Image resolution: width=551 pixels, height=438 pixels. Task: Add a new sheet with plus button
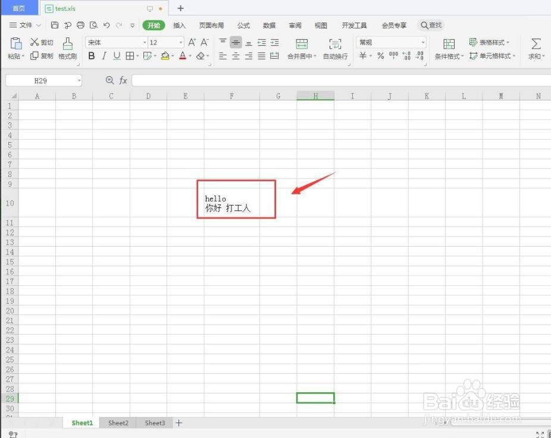click(x=179, y=423)
